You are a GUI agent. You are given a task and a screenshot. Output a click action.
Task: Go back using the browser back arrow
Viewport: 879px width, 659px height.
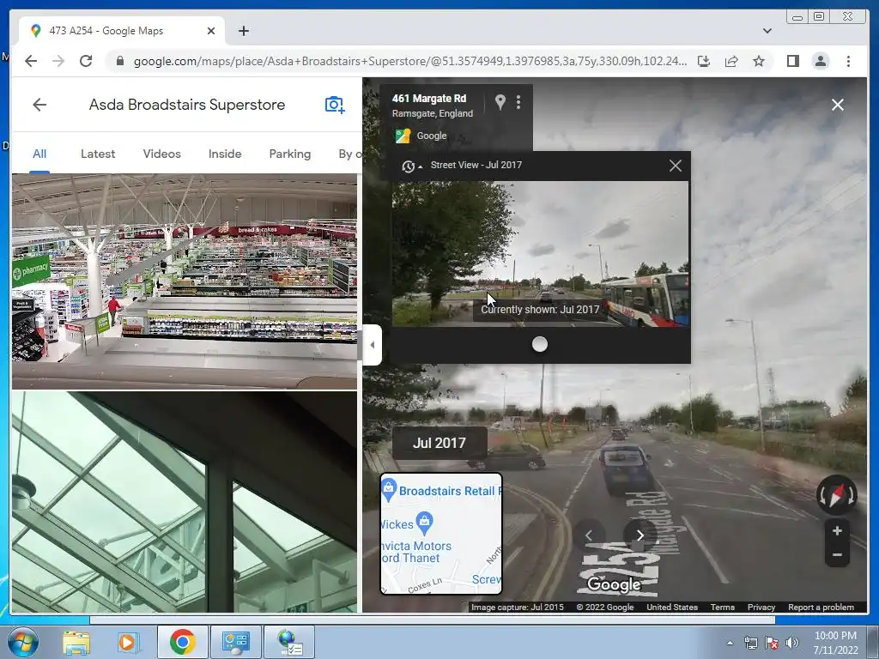[31, 61]
